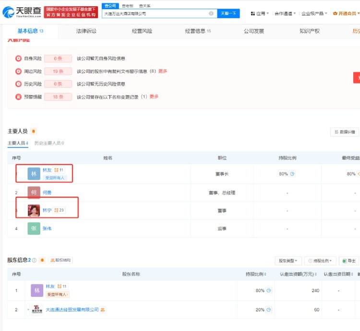The width and height of the screenshot is (360, 331).
Task: Select the 查关系 search tab
Action: (144, 6)
